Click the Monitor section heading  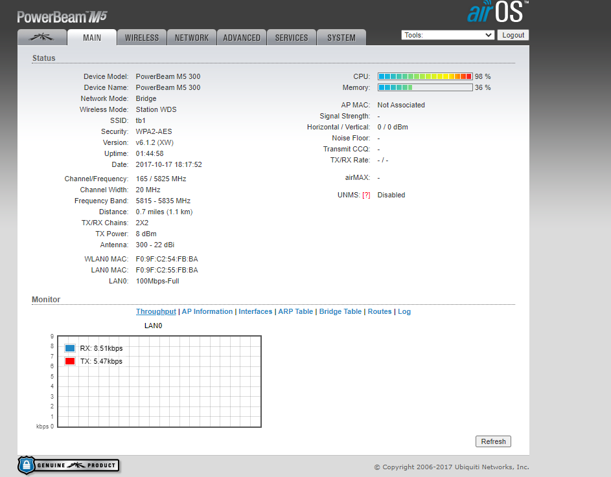click(46, 300)
